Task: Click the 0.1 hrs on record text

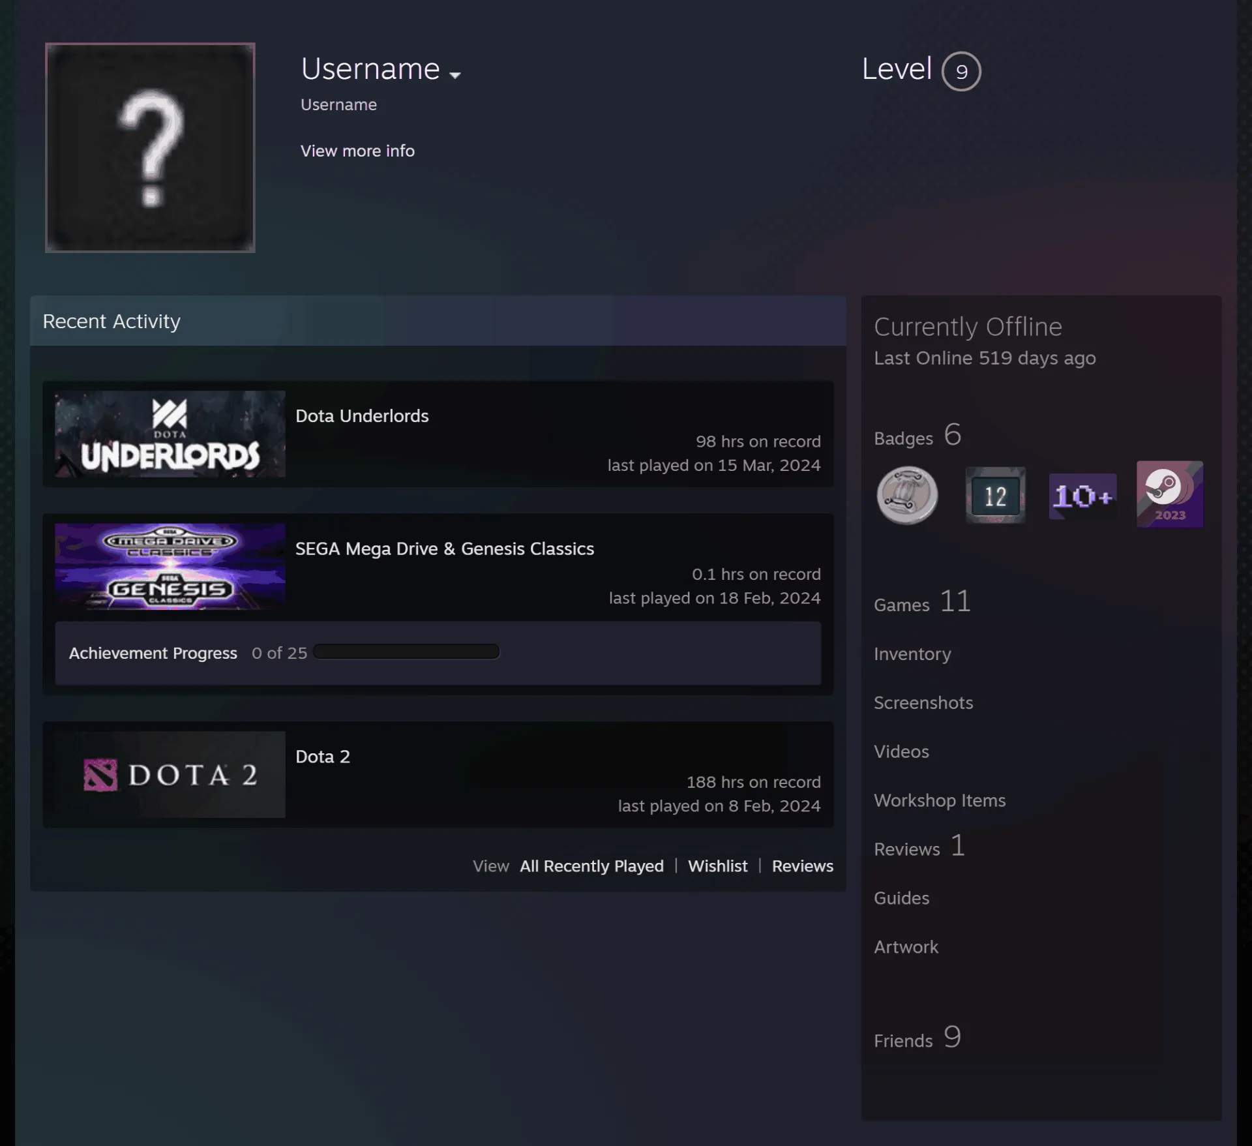Action: [756, 575]
